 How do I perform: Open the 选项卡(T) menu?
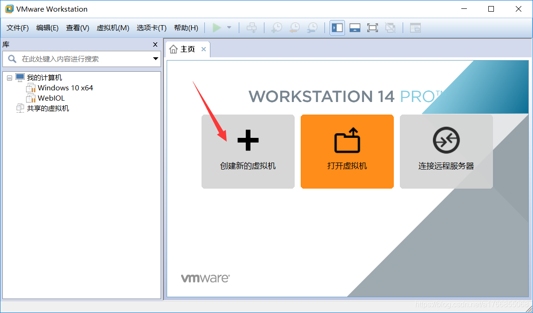click(x=152, y=28)
